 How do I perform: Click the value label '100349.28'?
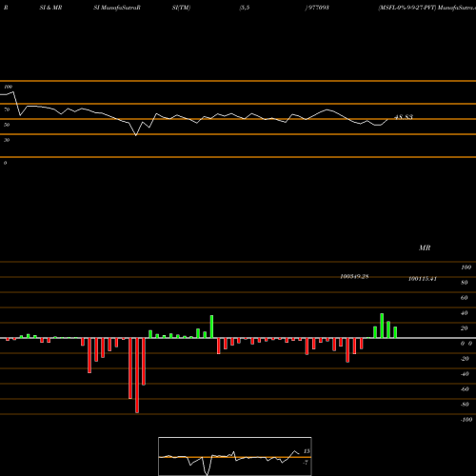(x=354, y=276)
